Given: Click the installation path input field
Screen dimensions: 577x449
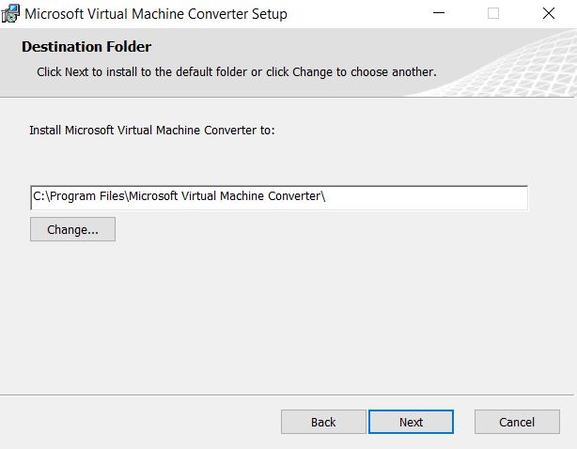Looking at the screenshot, I should [279, 198].
